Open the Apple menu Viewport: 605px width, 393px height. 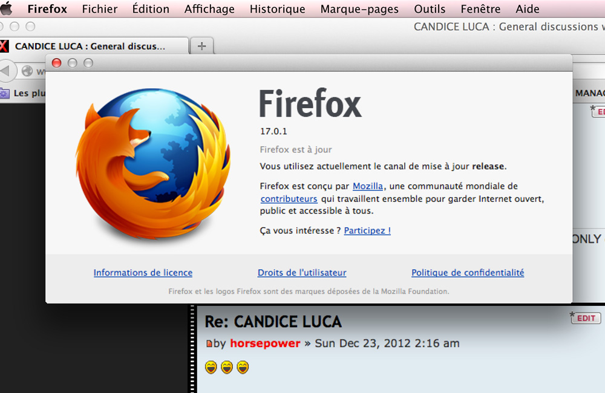click(x=7, y=9)
